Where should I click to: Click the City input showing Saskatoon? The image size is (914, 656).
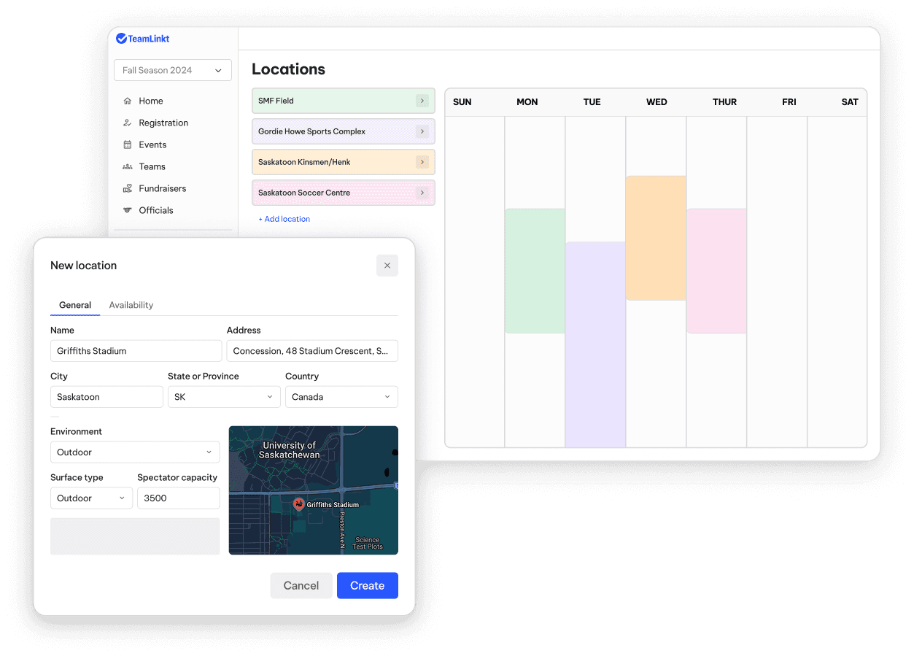(106, 396)
